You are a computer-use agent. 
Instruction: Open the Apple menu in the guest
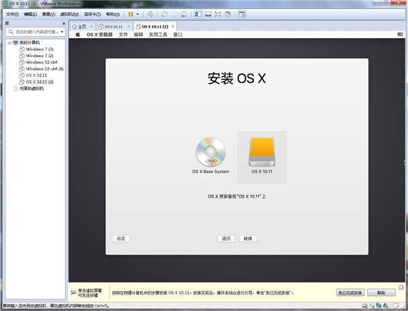[78, 35]
